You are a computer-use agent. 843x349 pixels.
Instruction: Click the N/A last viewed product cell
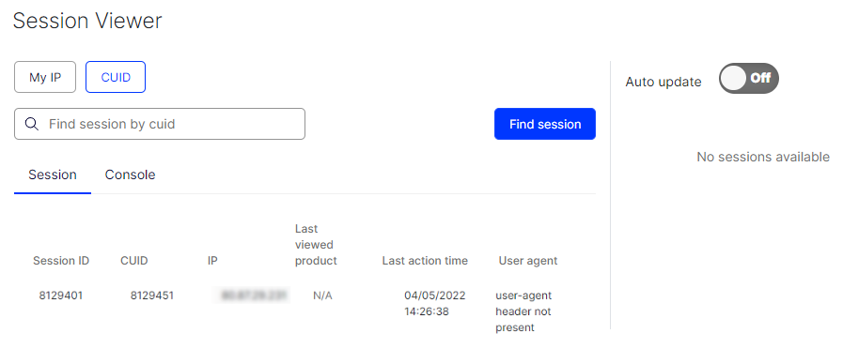[x=322, y=296]
